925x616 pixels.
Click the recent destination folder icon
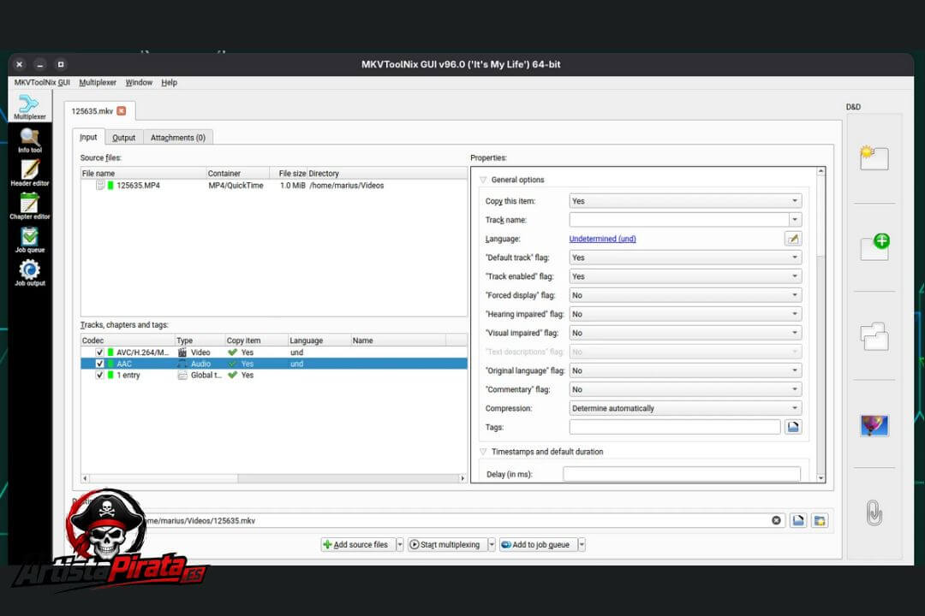[x=820, y=520]
